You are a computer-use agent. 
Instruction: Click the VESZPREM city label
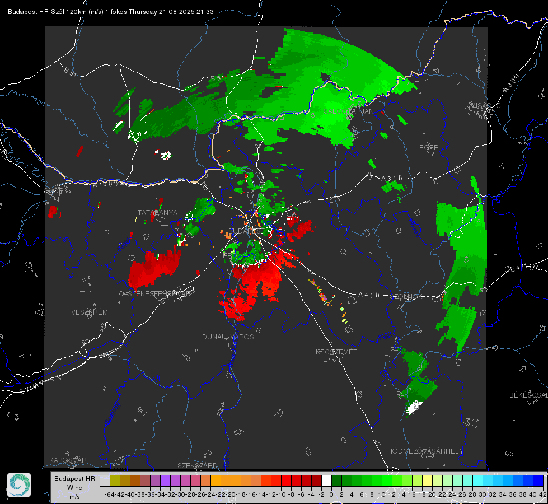click(x=90, y=312)
